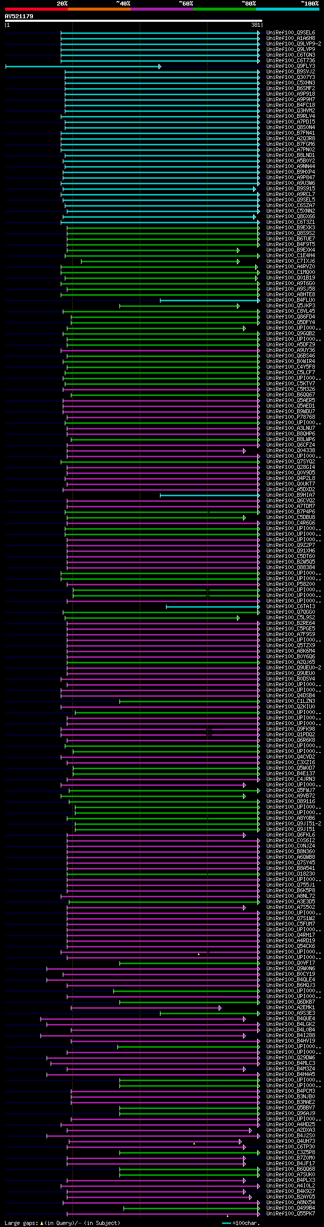Open hit UniRef100_Q9LVP9-2
The width and height of the screenshot is (324, 1227).
click(294, 44)
